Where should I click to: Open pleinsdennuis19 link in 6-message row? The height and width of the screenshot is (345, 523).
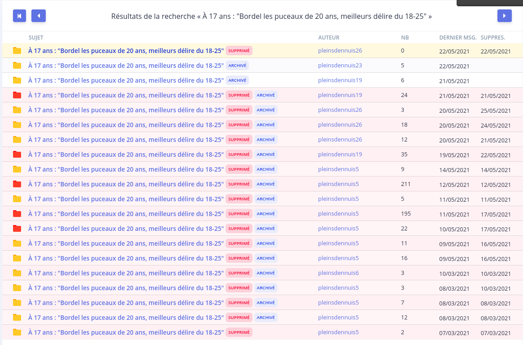[340, 80]
